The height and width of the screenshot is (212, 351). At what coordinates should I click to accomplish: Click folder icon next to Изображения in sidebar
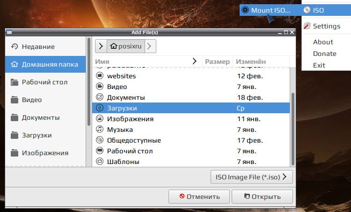coord(15,153)
